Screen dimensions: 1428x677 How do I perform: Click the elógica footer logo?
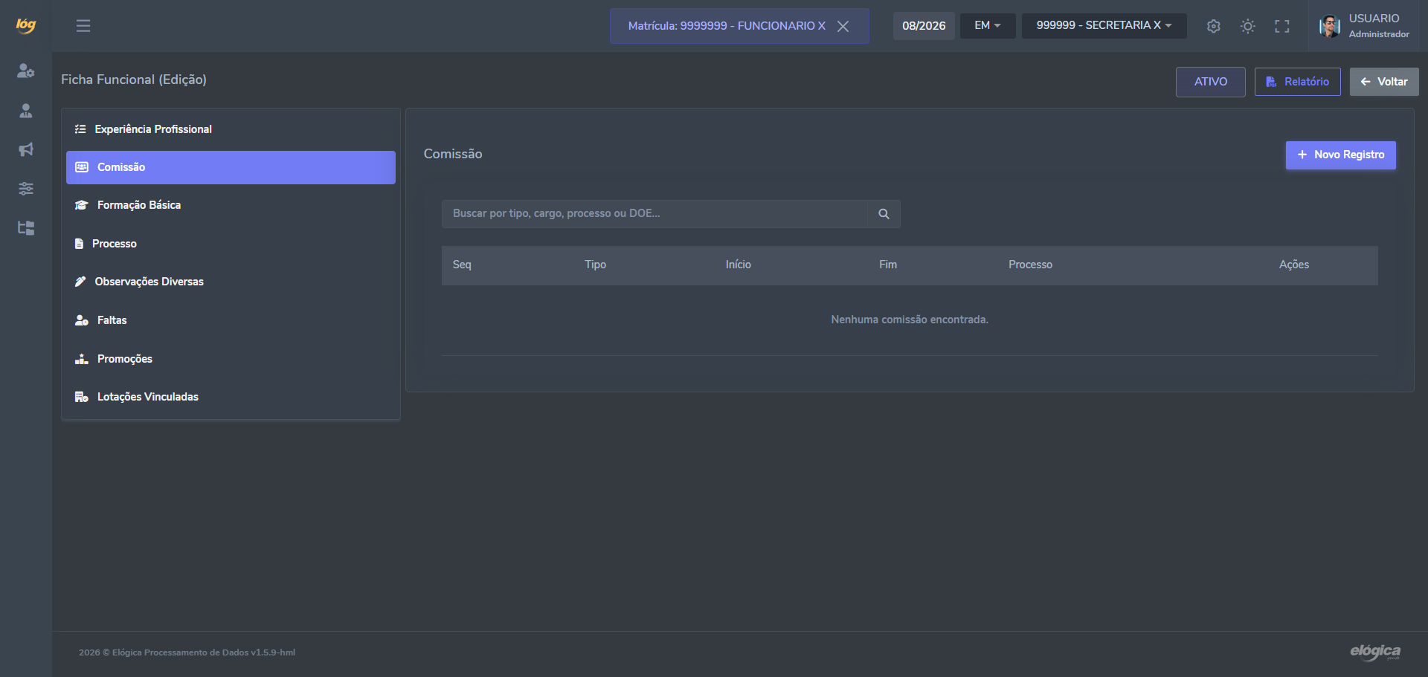click(1375, 652)
